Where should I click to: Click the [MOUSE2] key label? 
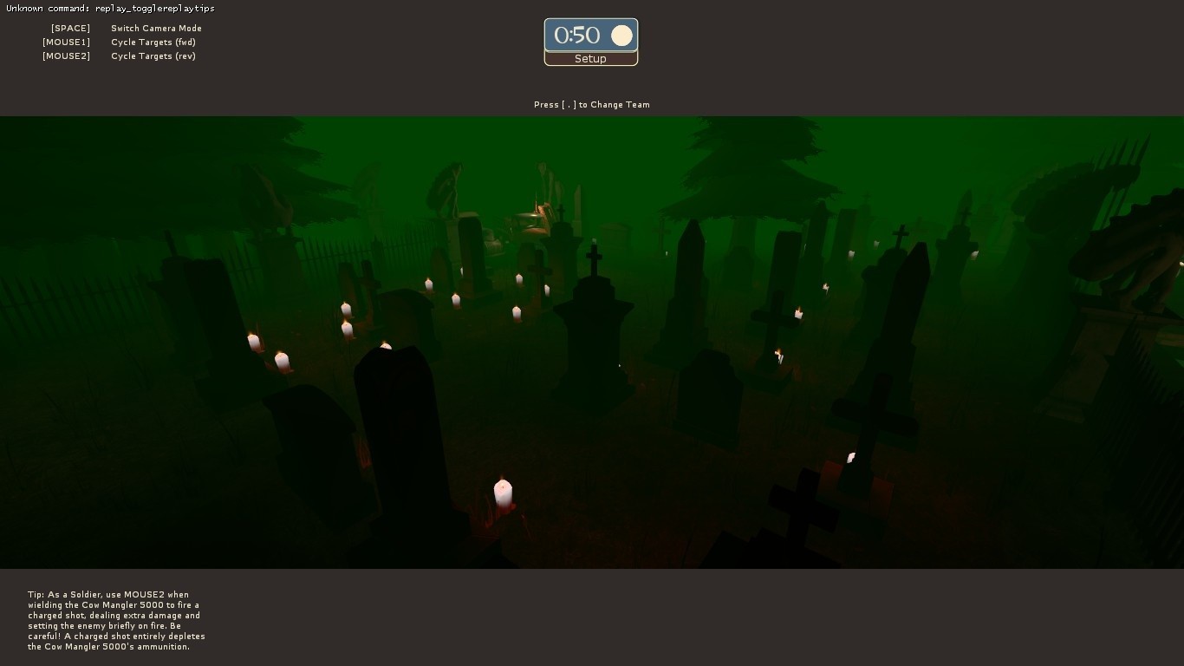[x=66, y=56]
